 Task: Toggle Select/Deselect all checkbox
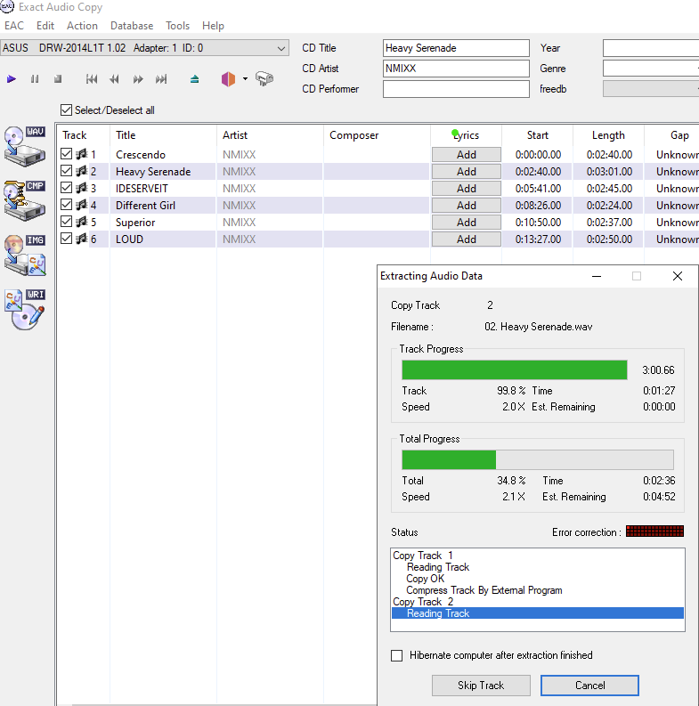pos(66,110)
